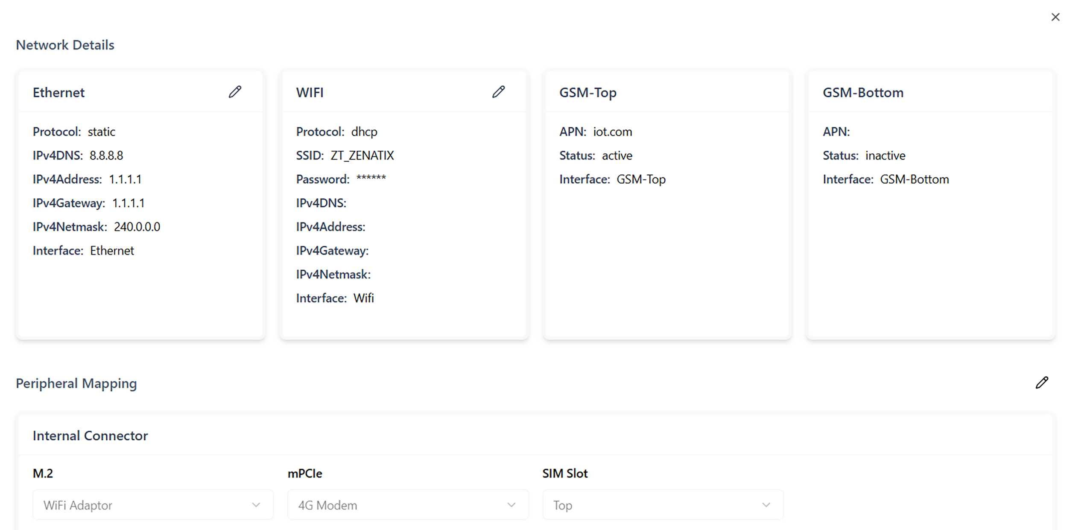Select the SSID value ZT_ZENATIX
The image size is (1076, 530).
362,155
